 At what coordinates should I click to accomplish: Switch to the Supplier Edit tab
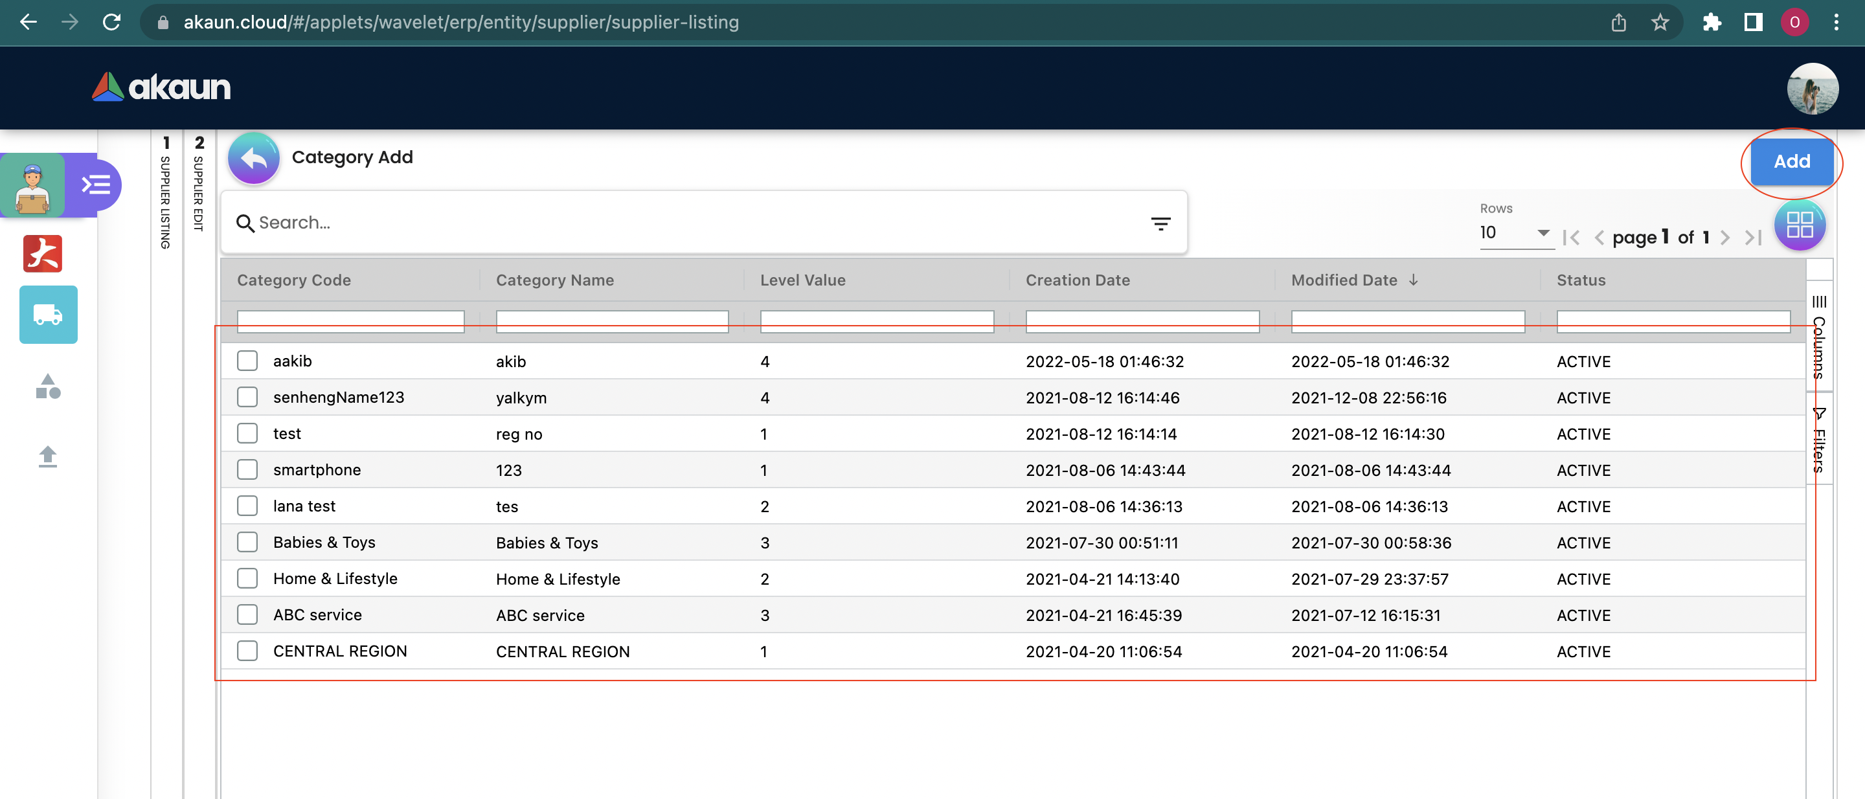click(199, 186)
